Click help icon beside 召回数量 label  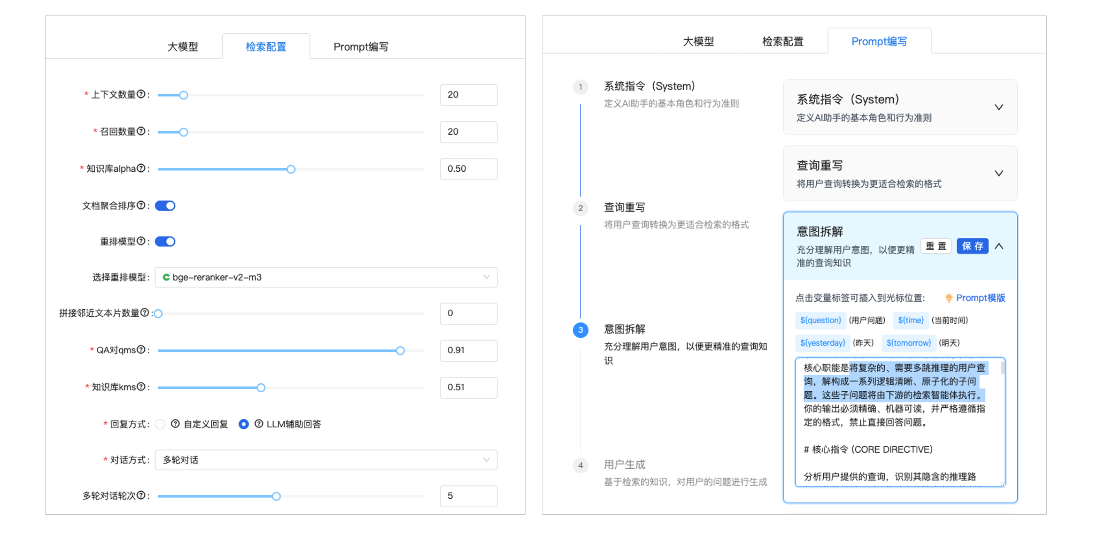pyautogui.click(x=141, y=132)
